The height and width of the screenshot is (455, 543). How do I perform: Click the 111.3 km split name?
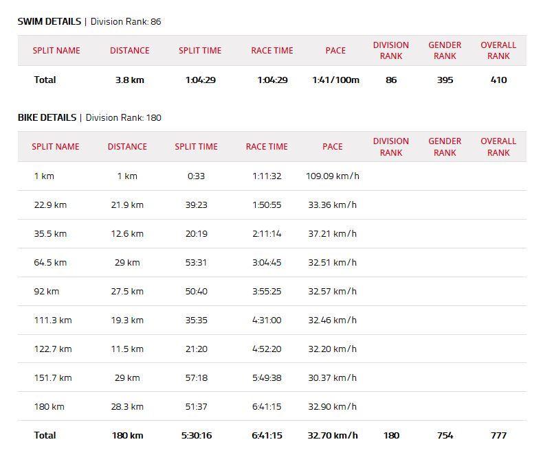coord(53,320)
